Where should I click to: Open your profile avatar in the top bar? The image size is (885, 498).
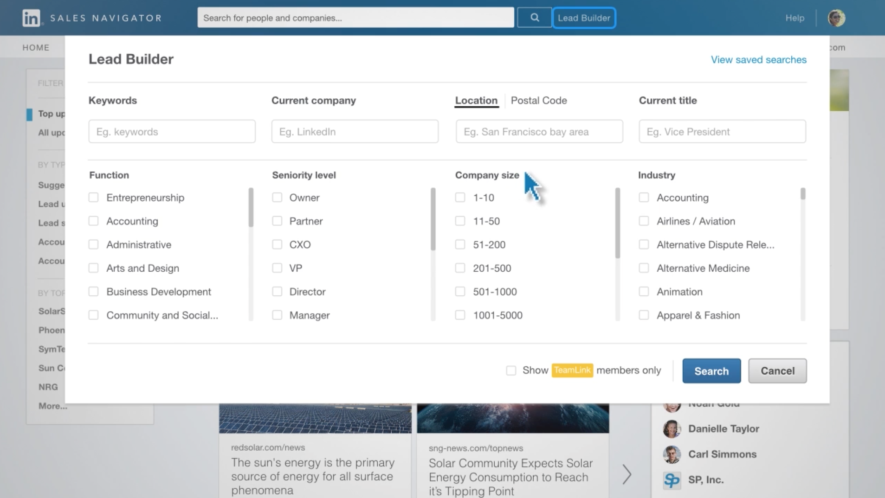click(x=837, y=17)
